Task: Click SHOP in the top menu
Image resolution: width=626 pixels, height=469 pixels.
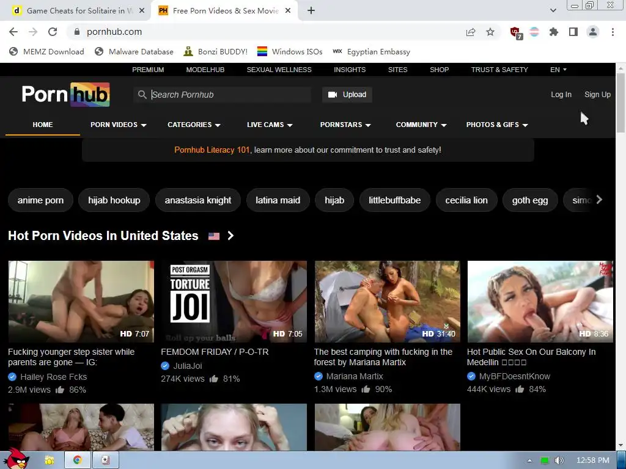Action: pyautogui.click(x=439, y=70)
